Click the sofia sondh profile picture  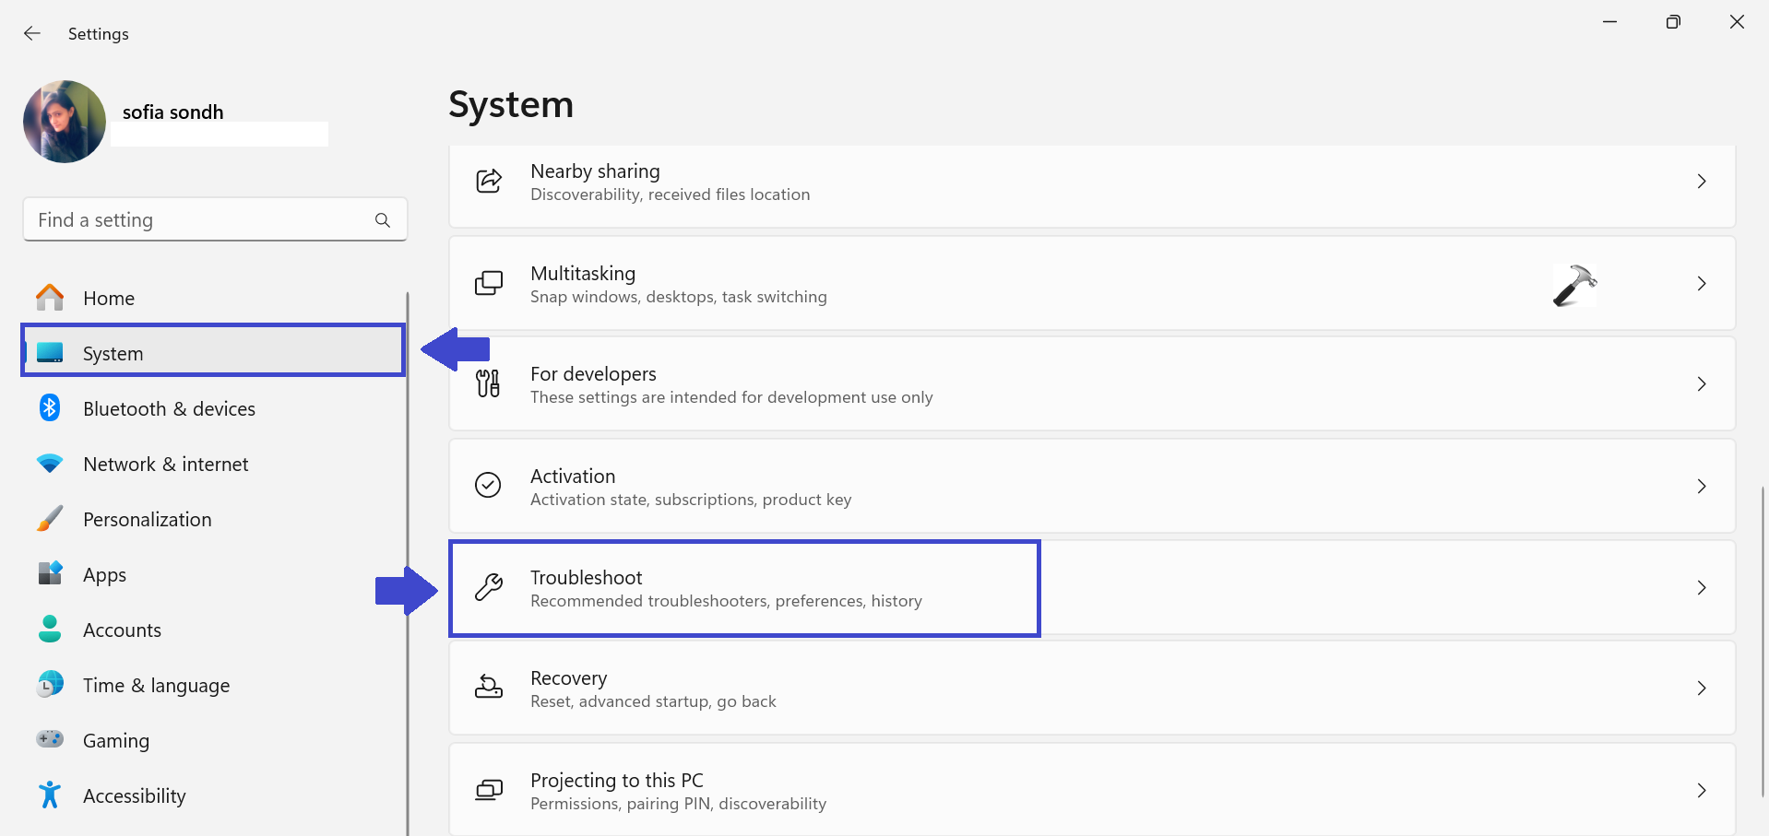click(65, 122)
